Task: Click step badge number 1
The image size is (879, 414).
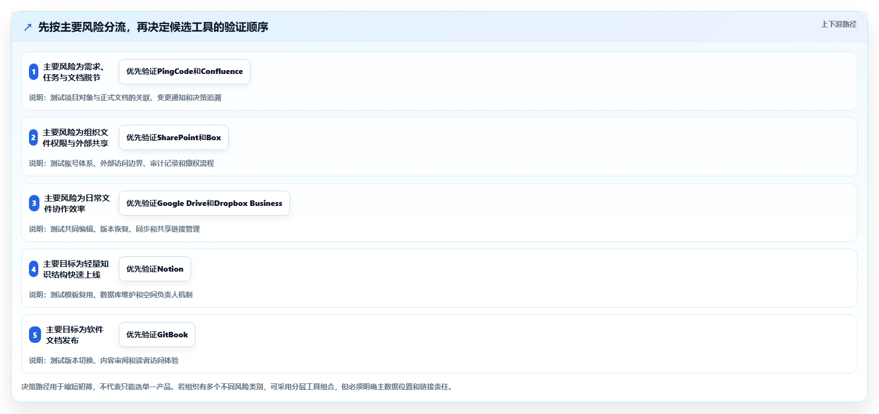Action: pyautogui.click(x=34, y=72)
